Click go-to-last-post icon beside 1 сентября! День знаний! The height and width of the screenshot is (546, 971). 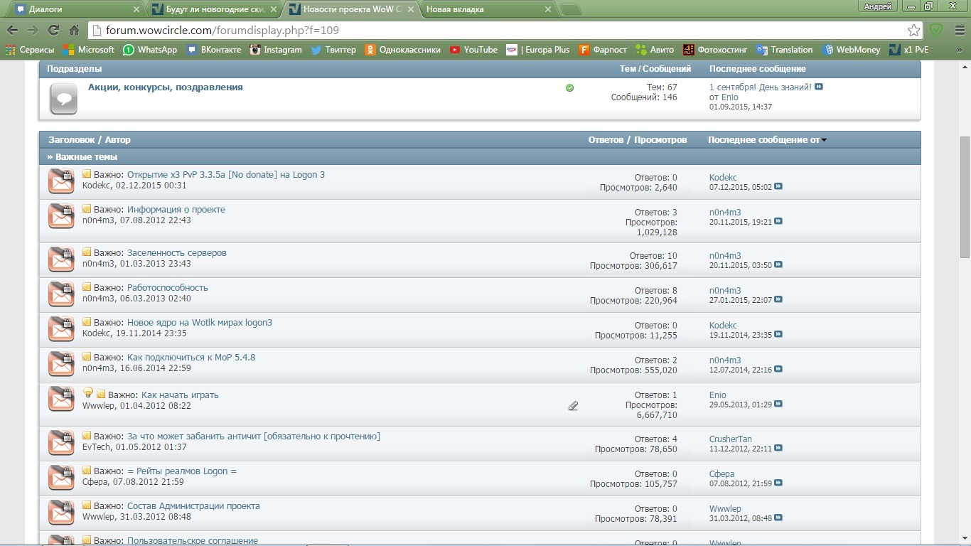click(819, 87)
